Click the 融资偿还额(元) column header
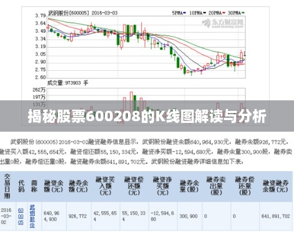294x232 pixels. (x=134, y=186)
